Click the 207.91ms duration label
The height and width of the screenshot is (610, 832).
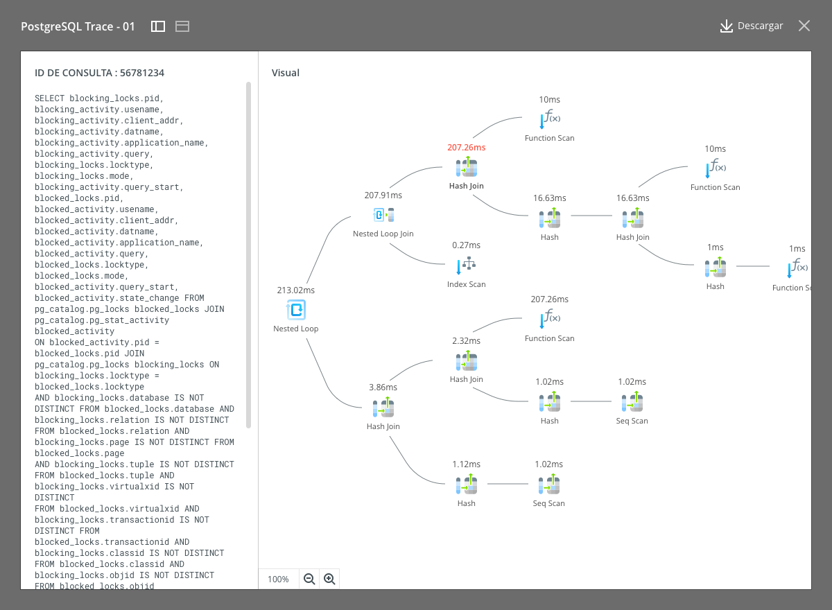383,195
